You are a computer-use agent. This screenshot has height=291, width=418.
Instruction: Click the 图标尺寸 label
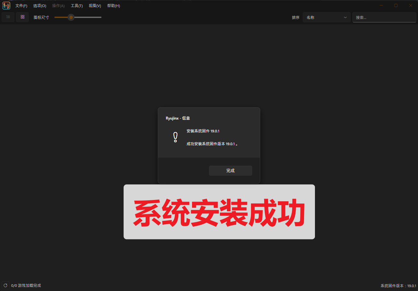click(x=41, y=18)
